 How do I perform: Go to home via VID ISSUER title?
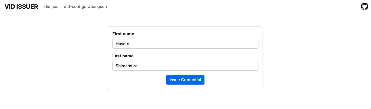[x=21, y=7]
